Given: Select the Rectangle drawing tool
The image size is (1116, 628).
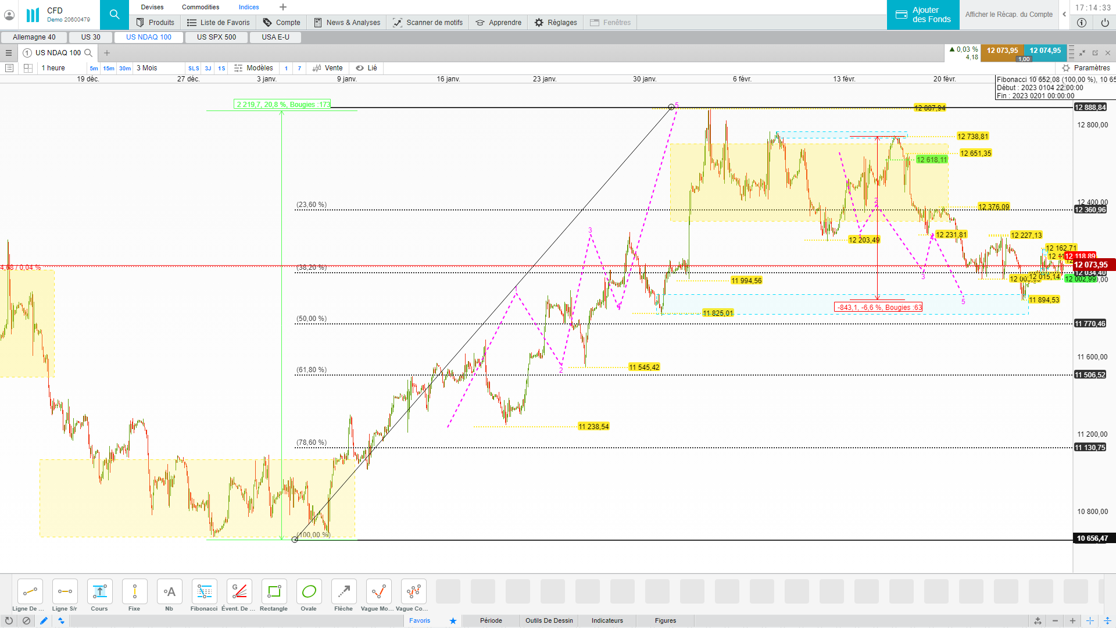Looking at the screenshot, I should [274, 592].
